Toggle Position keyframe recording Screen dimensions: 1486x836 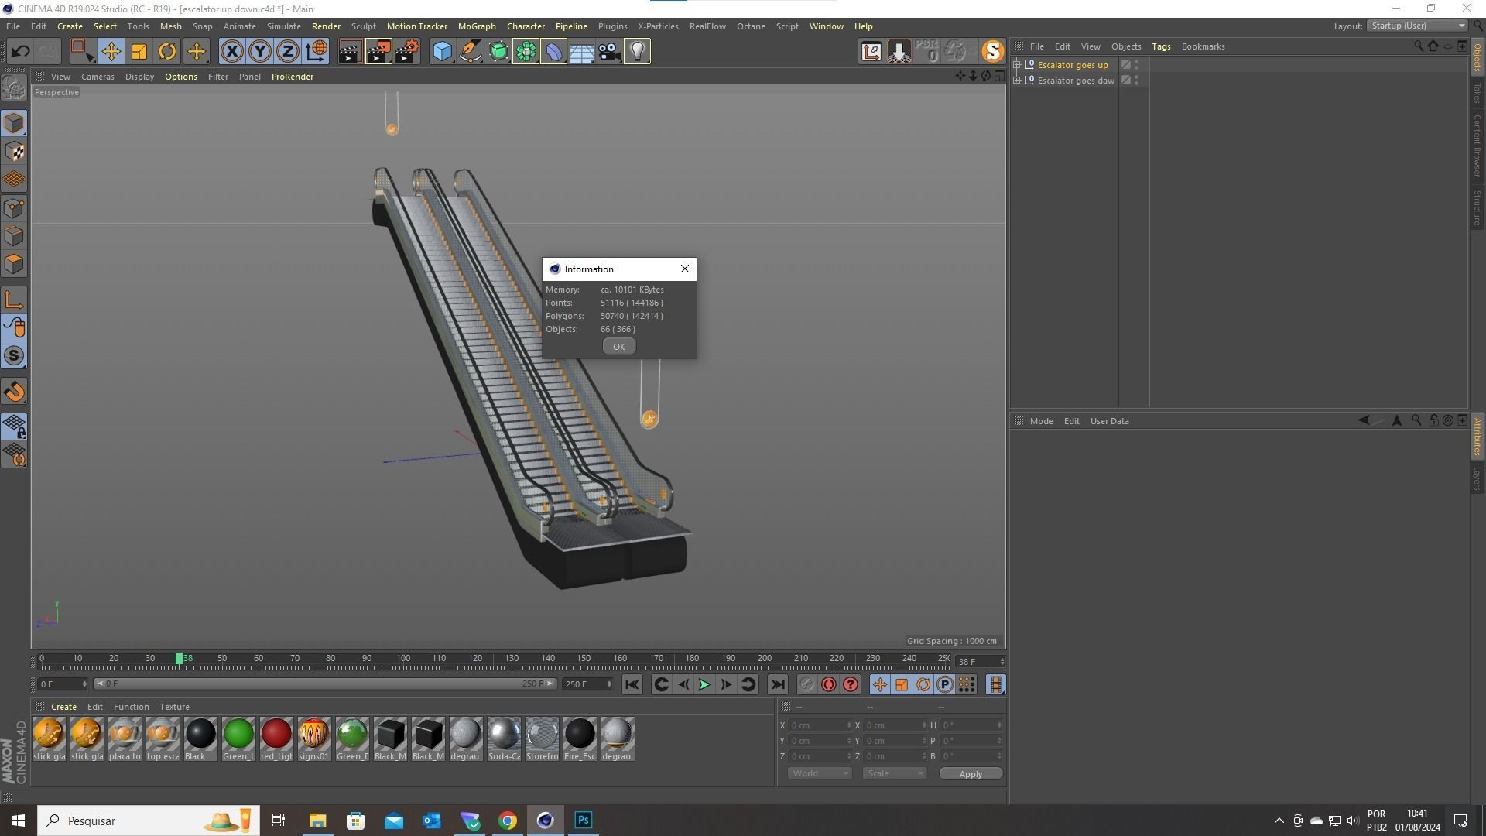(x=880, y=685)
